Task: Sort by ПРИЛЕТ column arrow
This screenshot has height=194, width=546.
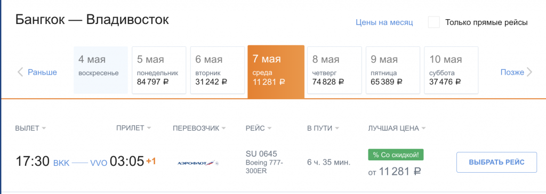Action: [149, 128]
